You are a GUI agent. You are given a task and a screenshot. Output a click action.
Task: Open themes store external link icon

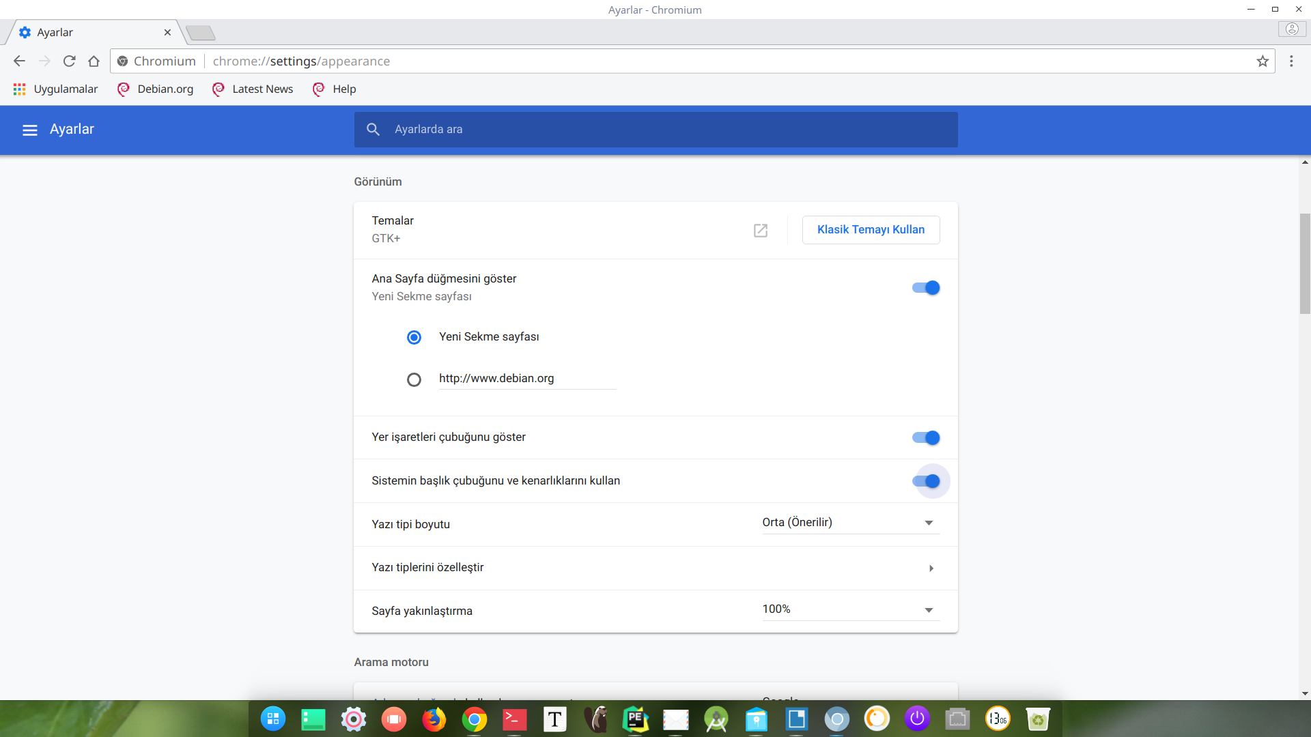(761, 231)
